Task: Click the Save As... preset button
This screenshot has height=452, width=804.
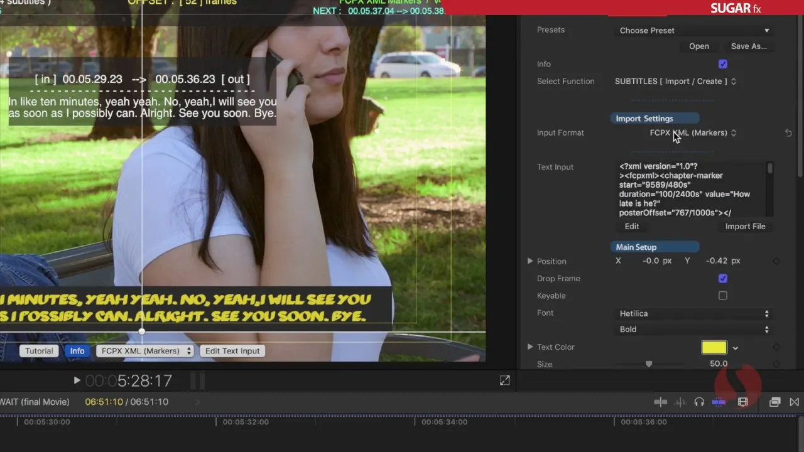Action: pos(749,46)
